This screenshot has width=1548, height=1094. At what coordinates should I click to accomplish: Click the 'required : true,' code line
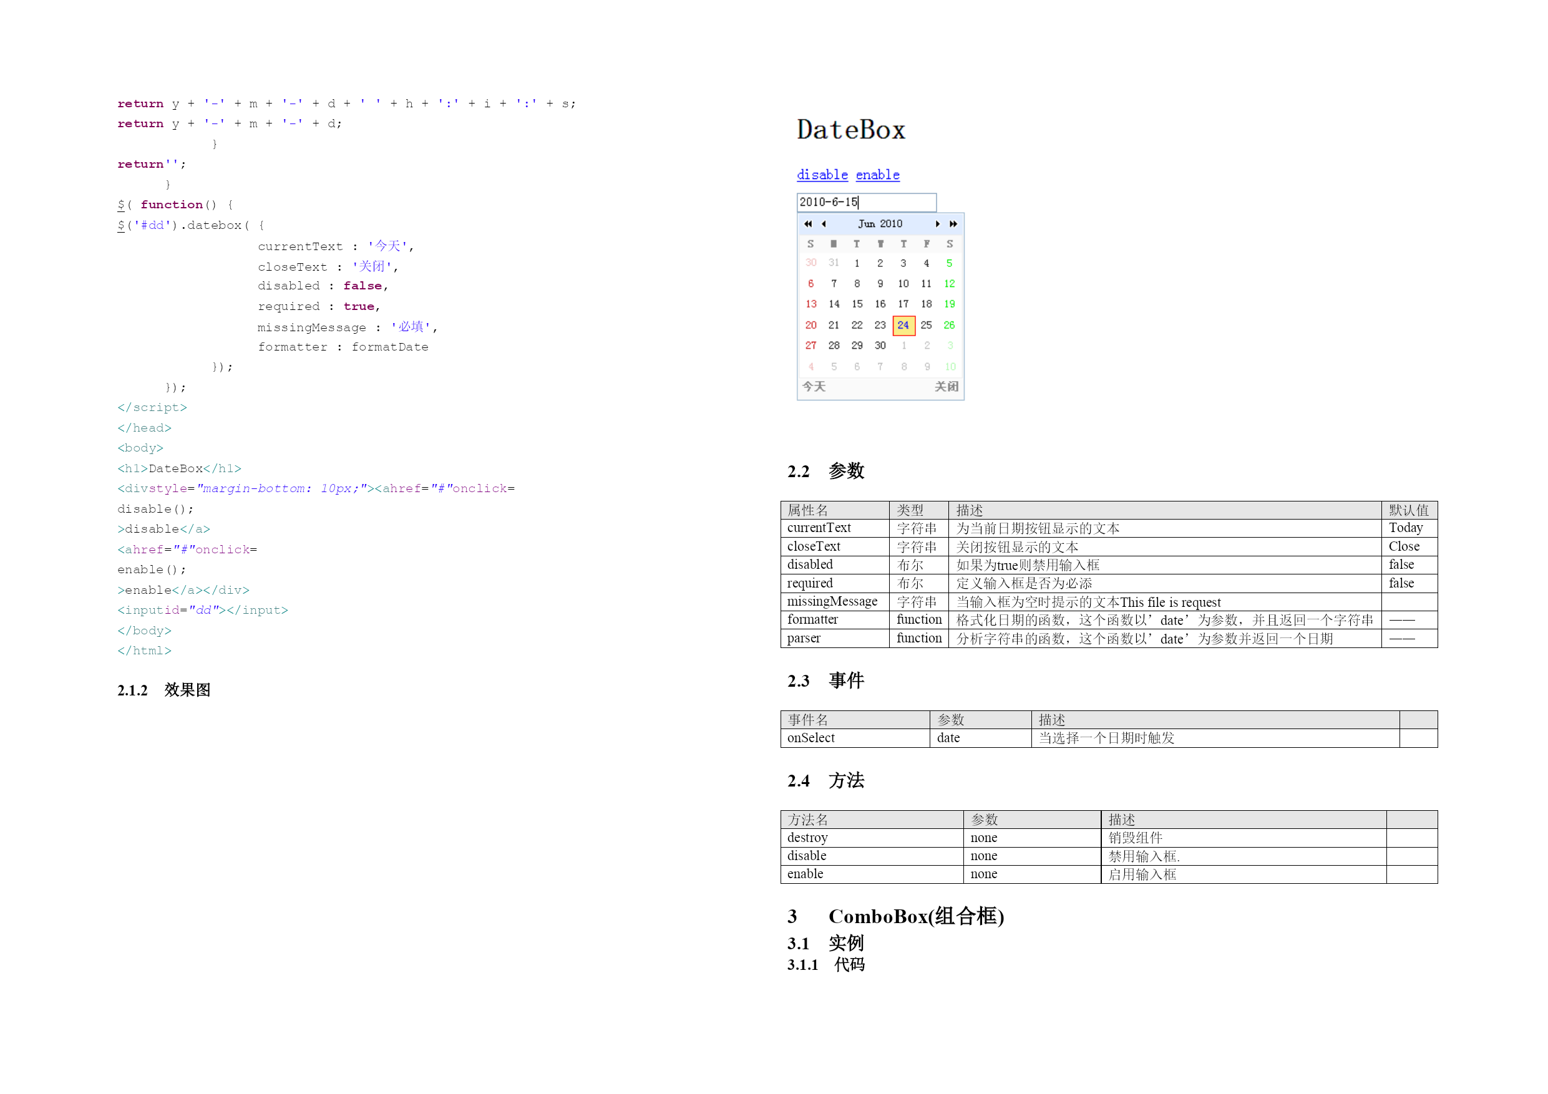coord(319,307)
